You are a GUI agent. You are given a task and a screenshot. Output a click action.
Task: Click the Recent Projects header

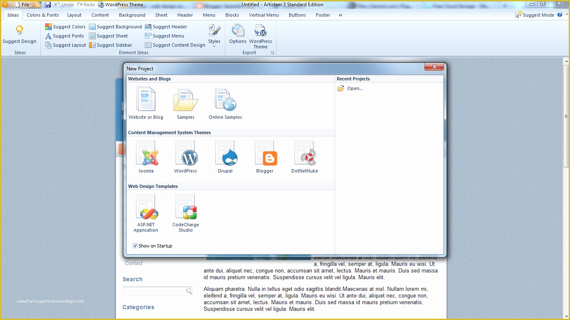(x=353, y=79)
